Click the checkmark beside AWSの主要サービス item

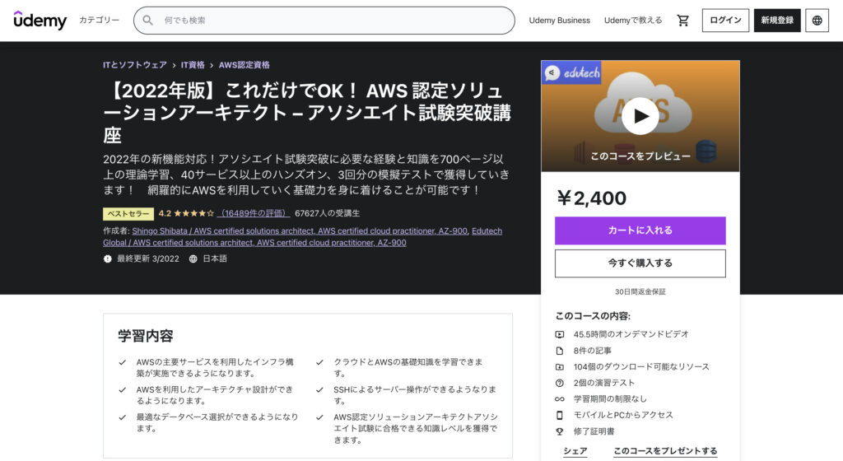click(x=123, y=363)
